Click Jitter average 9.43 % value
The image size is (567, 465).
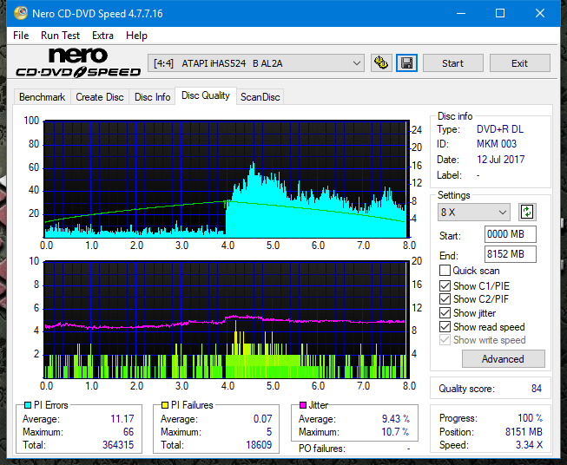coord(396,419)
